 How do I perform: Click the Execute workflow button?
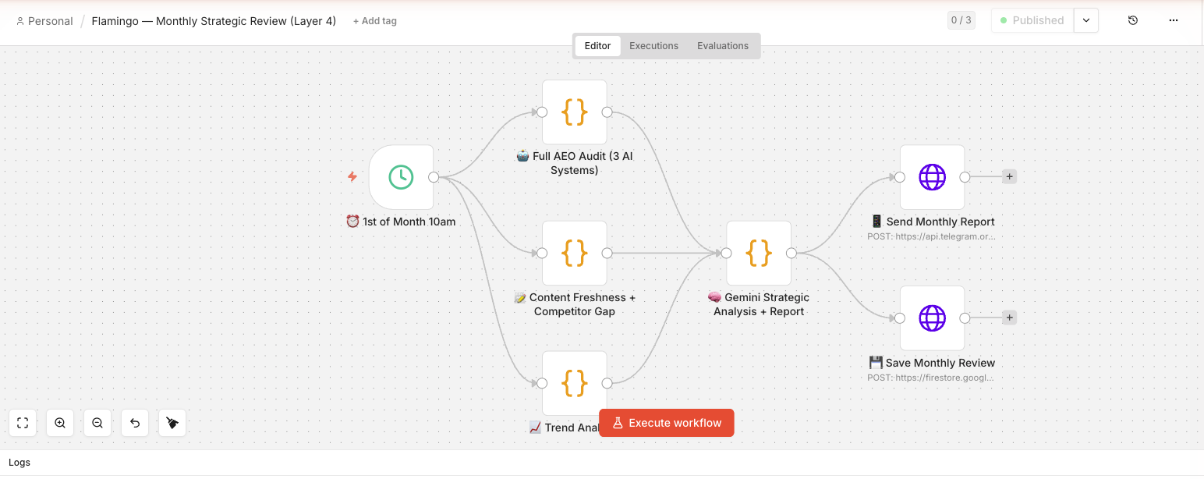pos(667,423)
